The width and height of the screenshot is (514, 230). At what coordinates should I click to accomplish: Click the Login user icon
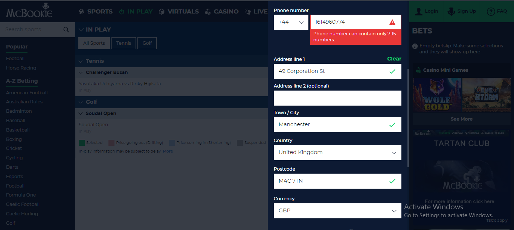click(x=418, y=11)
